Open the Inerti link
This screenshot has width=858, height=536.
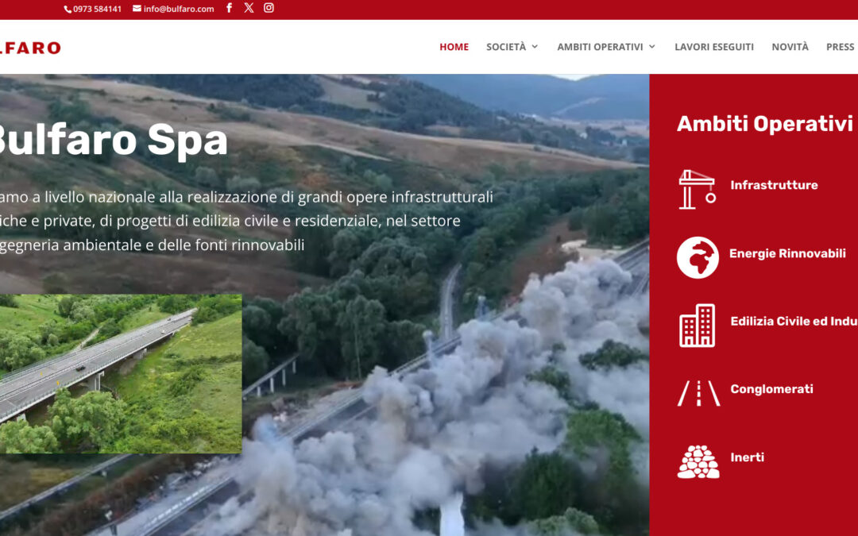[x=747, y=457]
